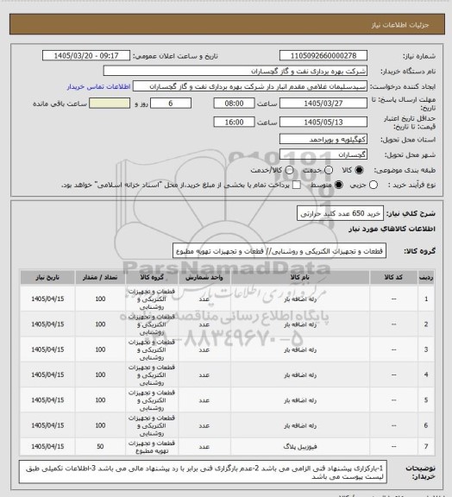This screenshot has width=452, height=497.
Task: Click the response deadline date 1405/03/27
Action: (x=323, y=104)
